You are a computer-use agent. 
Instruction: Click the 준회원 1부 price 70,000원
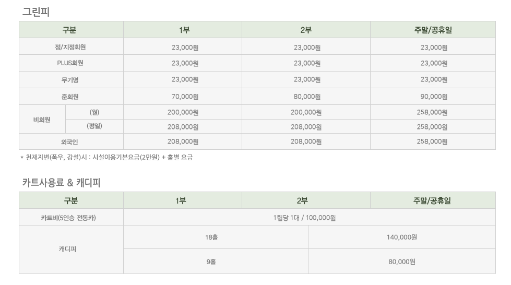coord(185,97)
